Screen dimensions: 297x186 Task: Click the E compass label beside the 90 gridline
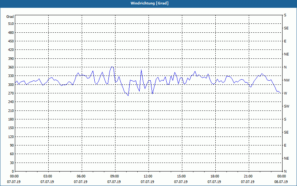pyautogui.click(x=285, y=145)
